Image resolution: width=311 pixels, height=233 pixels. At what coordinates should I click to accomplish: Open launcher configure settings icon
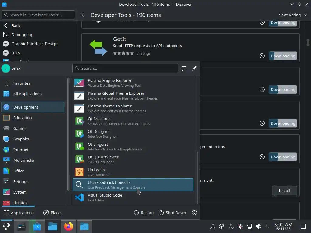[x=184, y=68]
